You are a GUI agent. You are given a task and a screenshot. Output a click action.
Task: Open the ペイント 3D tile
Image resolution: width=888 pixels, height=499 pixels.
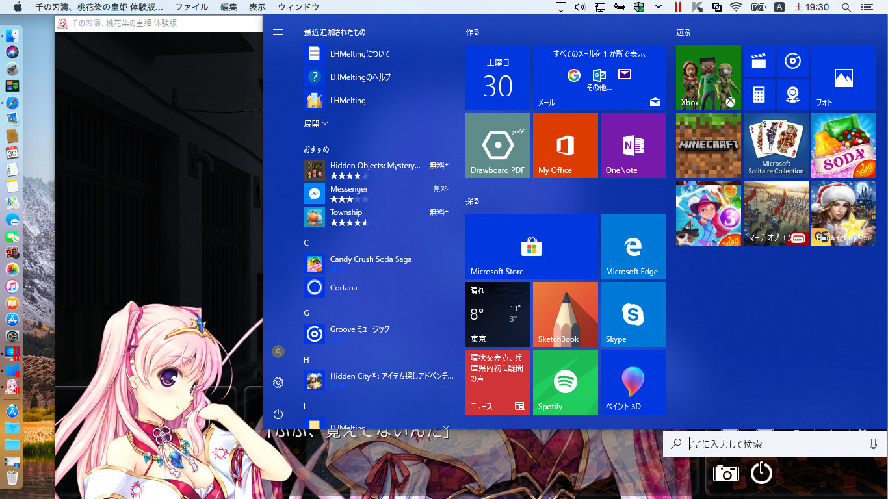point(633,382)
